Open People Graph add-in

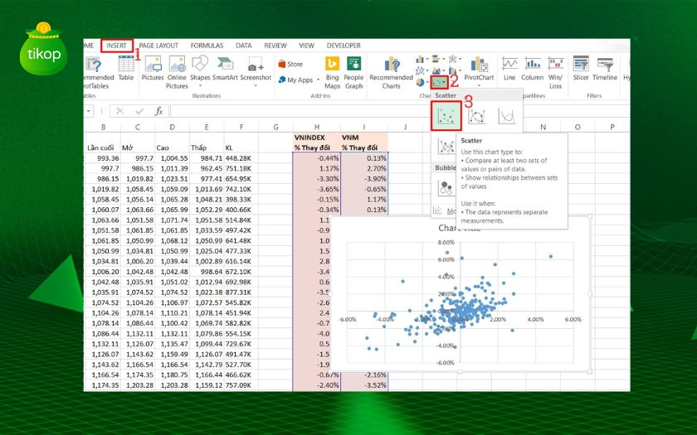[354, 70]
